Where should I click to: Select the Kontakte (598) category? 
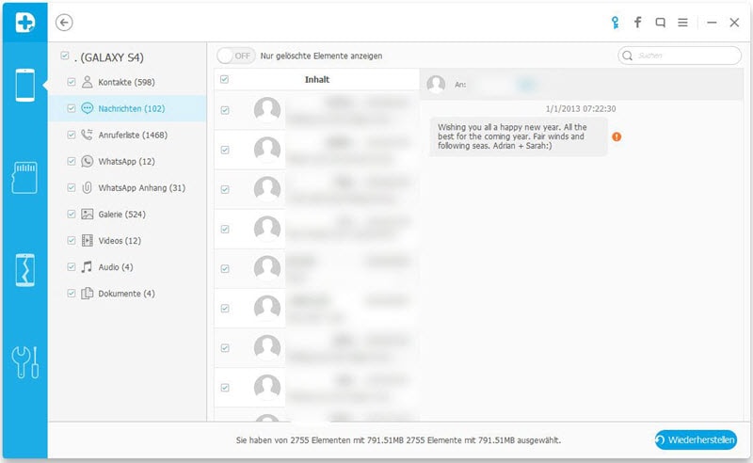pos(127,82)
